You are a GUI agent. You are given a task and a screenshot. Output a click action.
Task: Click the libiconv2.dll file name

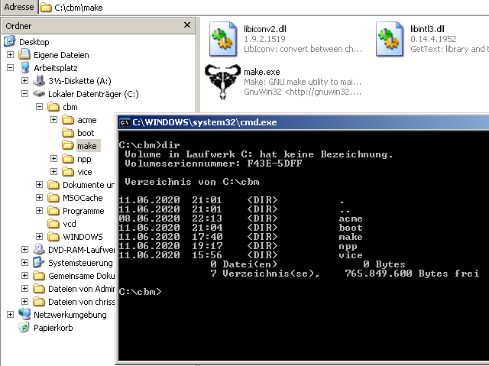coord(265,29)
